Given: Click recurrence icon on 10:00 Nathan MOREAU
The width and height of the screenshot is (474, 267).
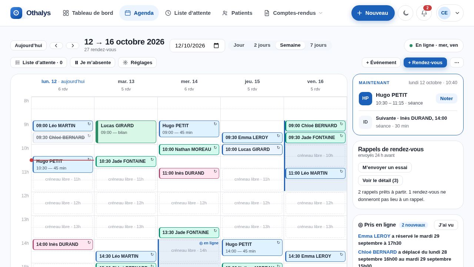Looking at the screenshot, I should tap(215, 148).
